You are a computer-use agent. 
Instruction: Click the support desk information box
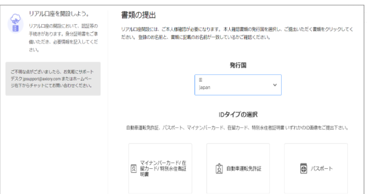coord(53,79)
